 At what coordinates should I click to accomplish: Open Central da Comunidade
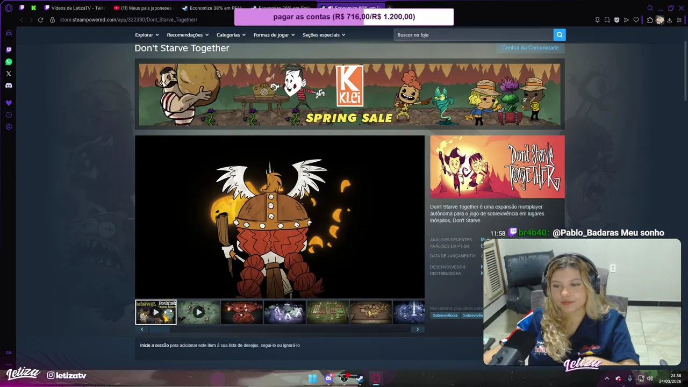[x=530, y=48]
